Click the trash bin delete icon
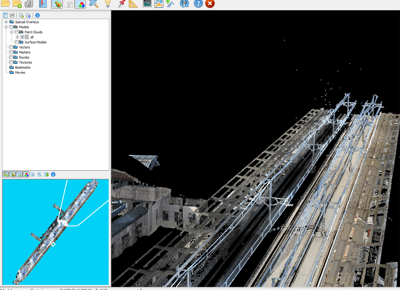 29,4
